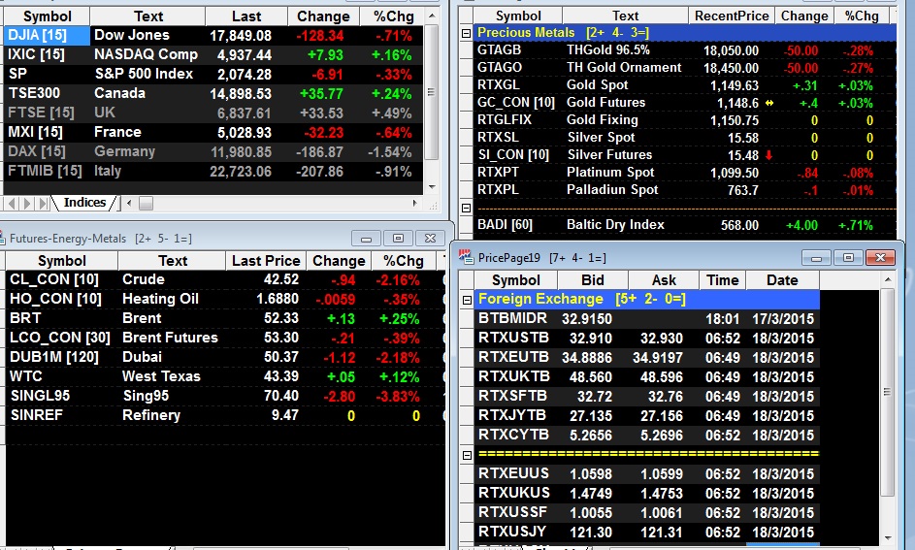The image size is (915, 550).
Task: Select the WTC West Texas row
Action: pos(225,376)
